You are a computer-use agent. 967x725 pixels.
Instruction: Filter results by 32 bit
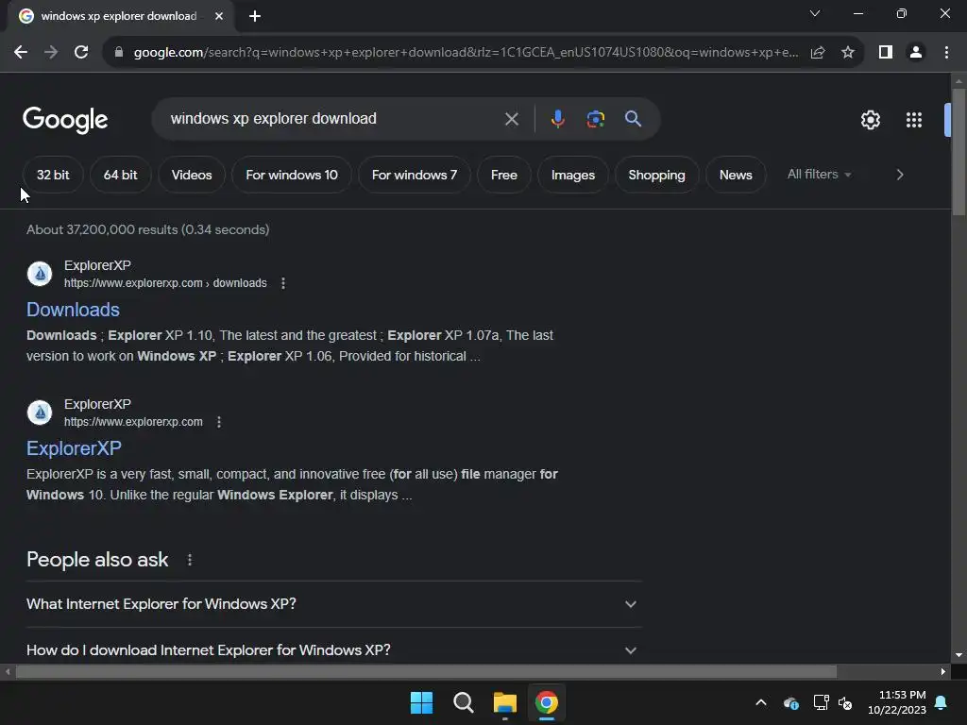coord(53,175)
